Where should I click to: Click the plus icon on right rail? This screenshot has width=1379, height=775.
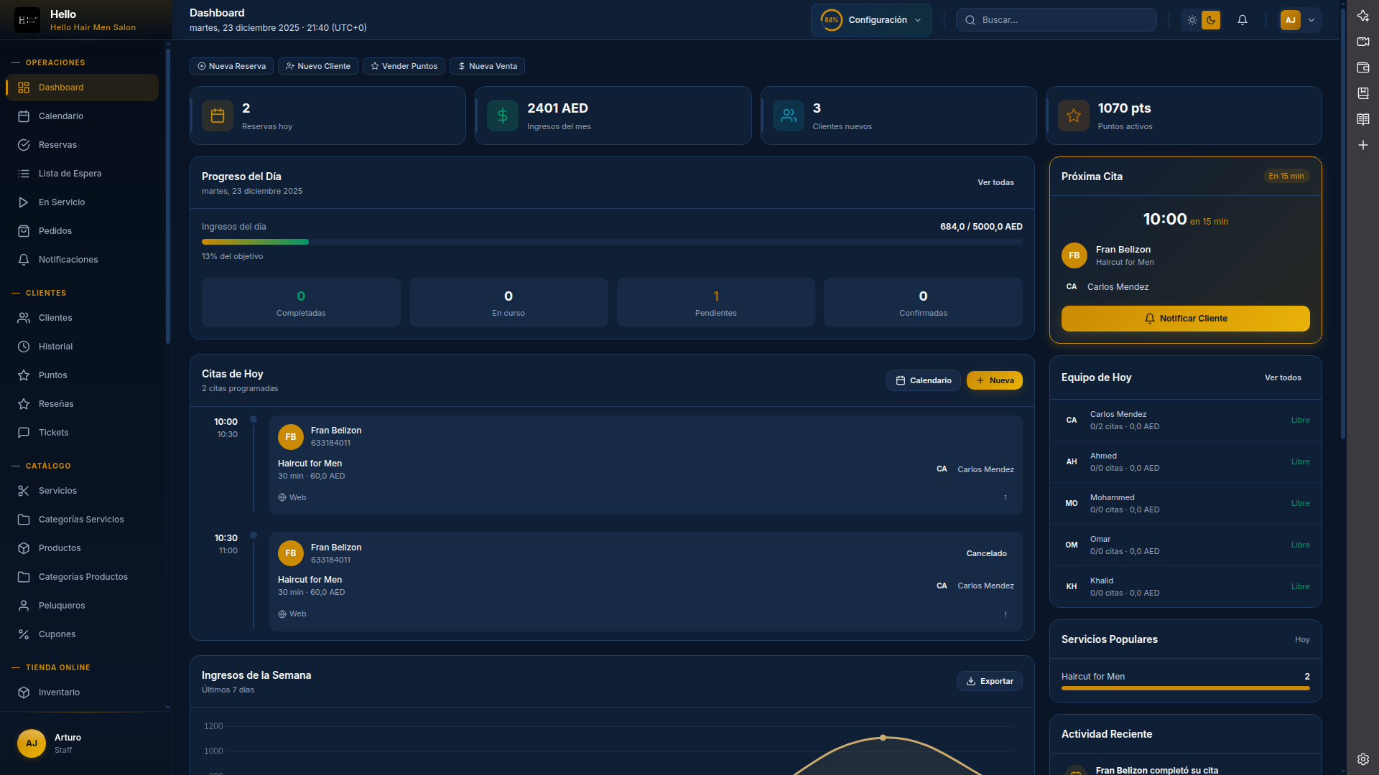[x=1363, y=144]
